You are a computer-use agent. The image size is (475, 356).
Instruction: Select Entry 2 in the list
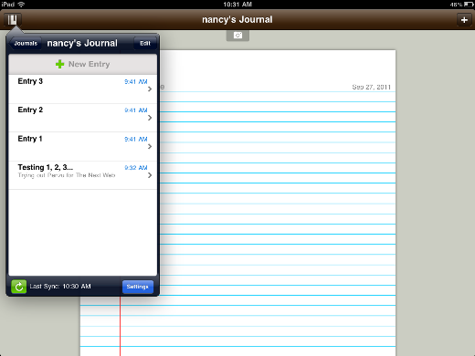tap(83, 118)
